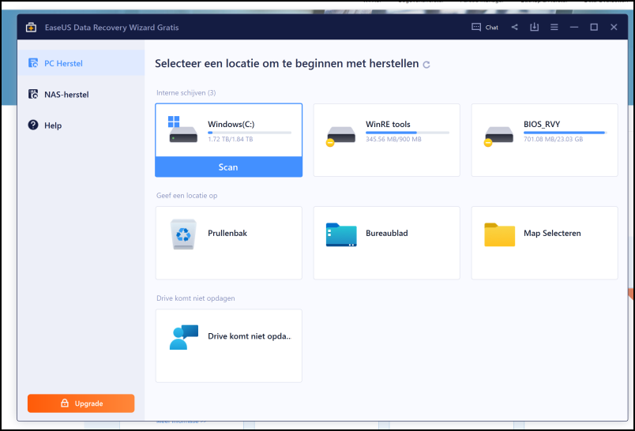This screenshot has width=635, height=431.
Task: Click the Geef een locatie op heading
Action: (186, 196)
